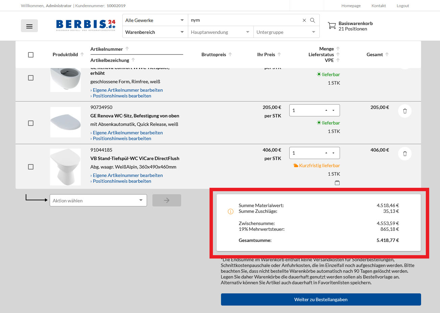Sort by Menge arrow
The width and height of the screenshot is (440, 313).
coord(338,48)
